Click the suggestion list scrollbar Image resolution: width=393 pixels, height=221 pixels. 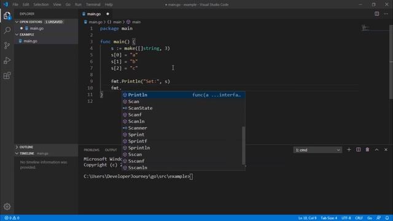coord(243,145)
